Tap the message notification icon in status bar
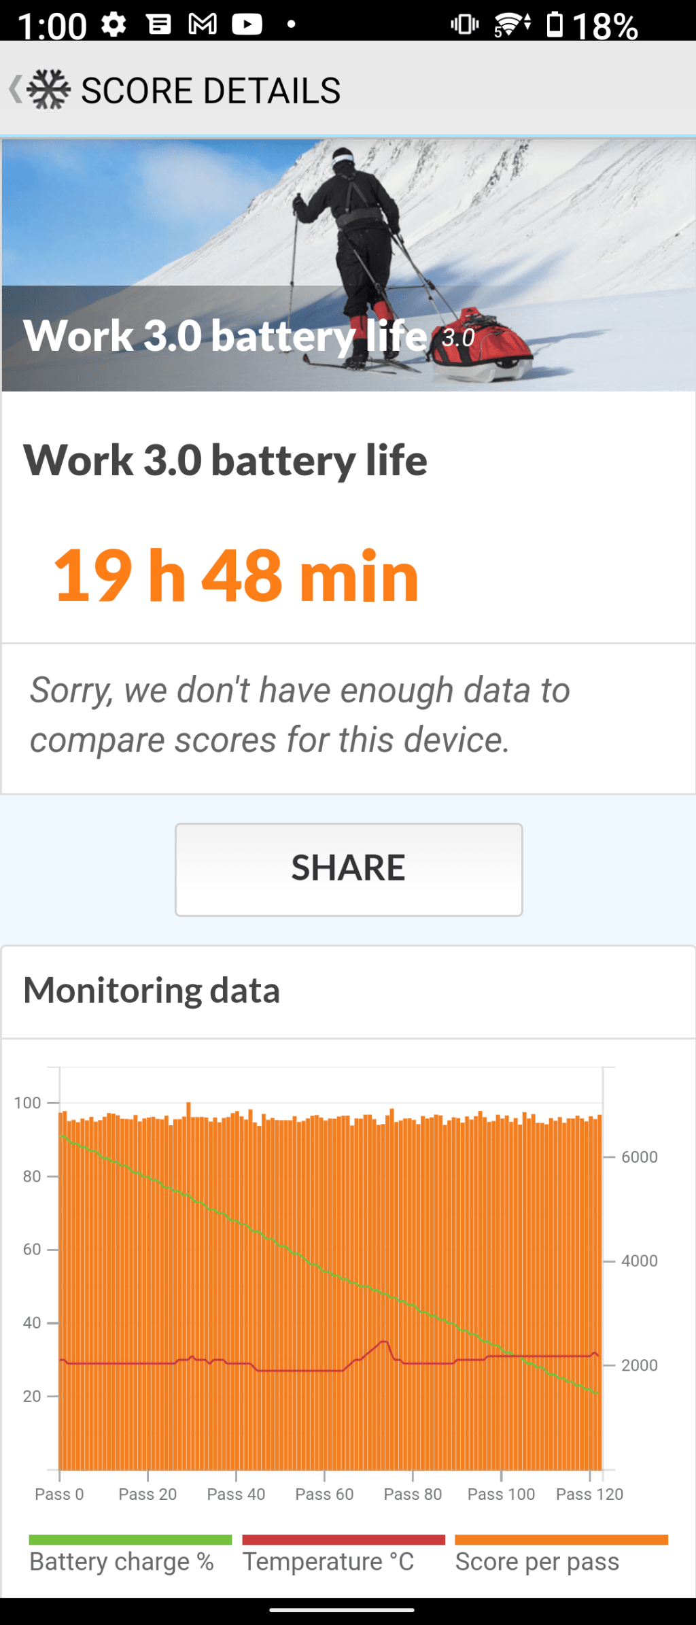 [x=158, y=24]
